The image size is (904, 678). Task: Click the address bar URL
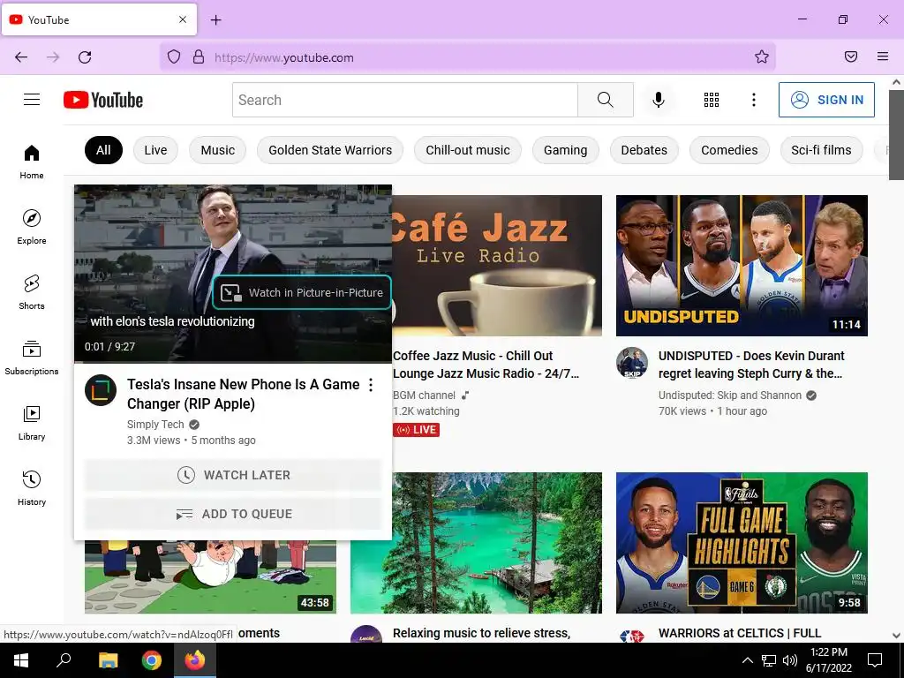click(283, 57)
